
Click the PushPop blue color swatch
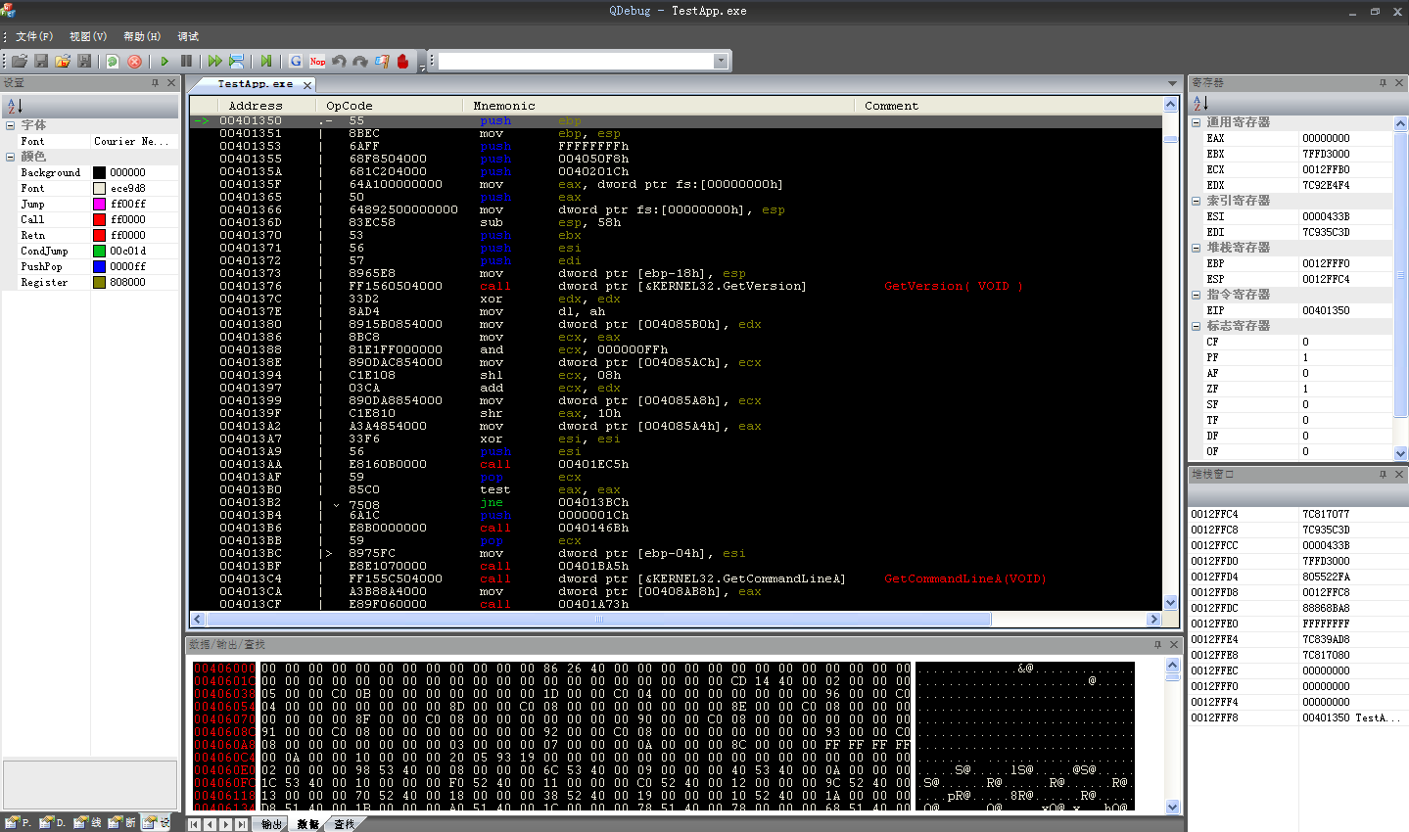(x=99, y=266)
